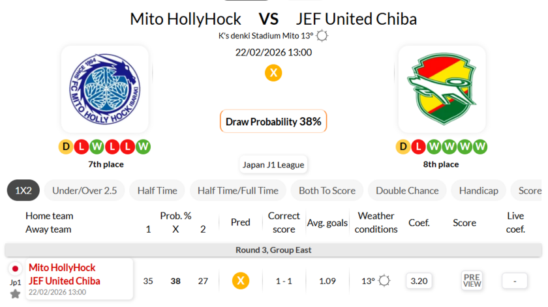Click the favorite star icon under Jp1
548x307 pixels.
point(15,294)
